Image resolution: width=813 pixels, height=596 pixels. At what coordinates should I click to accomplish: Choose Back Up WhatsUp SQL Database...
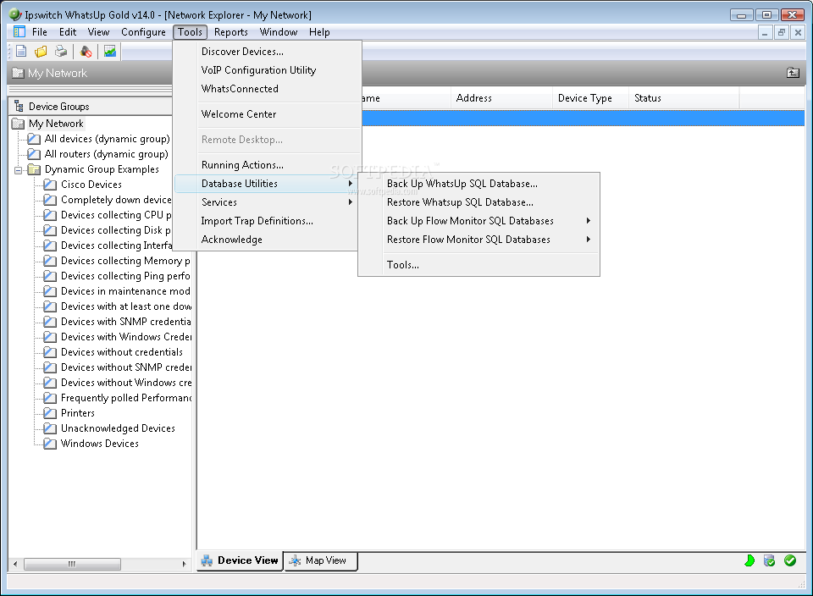[x=478, y=184]
